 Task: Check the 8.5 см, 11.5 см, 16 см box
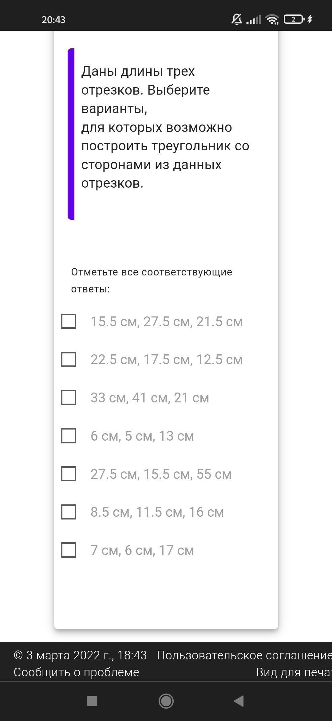point(69,512)
